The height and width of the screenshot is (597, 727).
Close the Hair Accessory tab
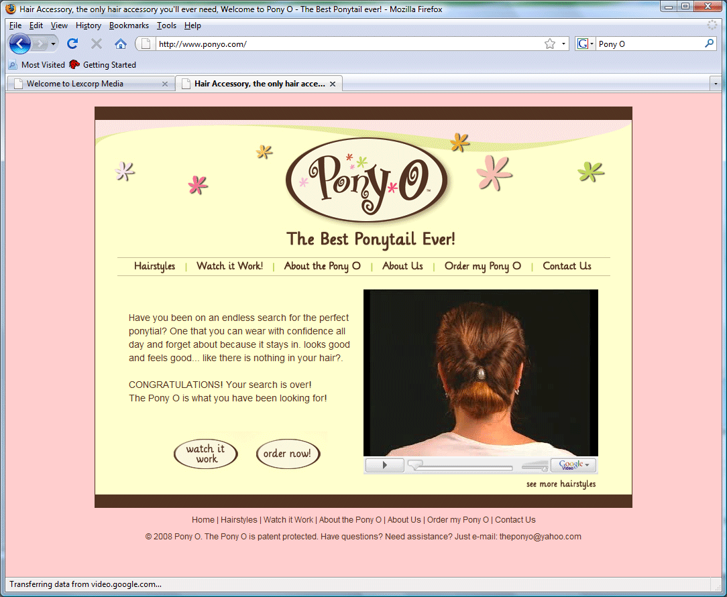333,84
